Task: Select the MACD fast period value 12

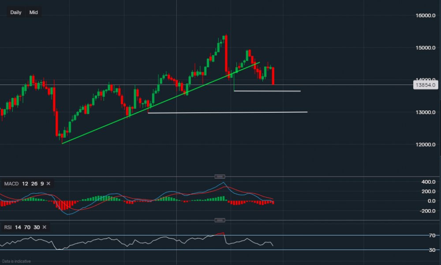Action: click(24, 184)
